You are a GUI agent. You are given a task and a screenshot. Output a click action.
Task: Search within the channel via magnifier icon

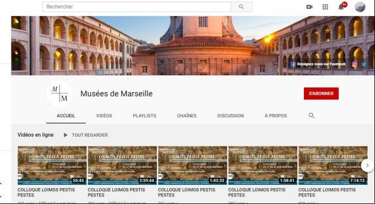point(311,115)
